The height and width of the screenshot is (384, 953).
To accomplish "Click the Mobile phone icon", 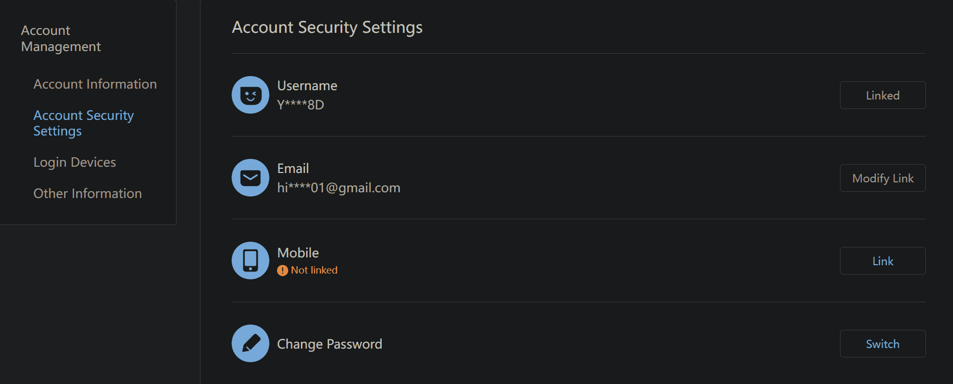I will [250, 261].
